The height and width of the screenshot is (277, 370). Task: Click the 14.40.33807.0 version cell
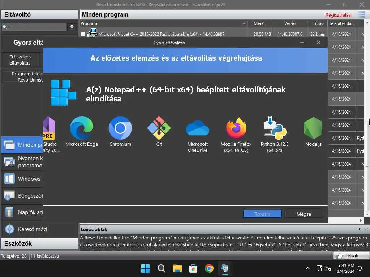pos(290,34)
